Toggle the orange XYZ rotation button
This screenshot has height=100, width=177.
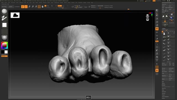[157, 41]
